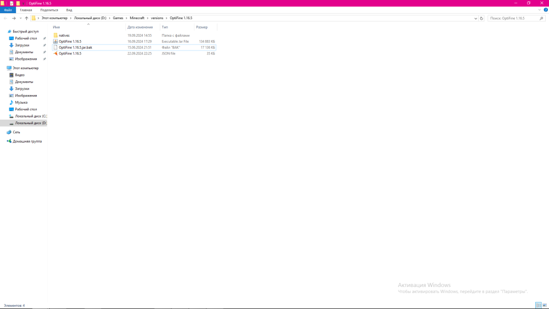
Task: Click the Документы icon under Этот компьютер
Action: pyautogui.click(x=11, y=82)
